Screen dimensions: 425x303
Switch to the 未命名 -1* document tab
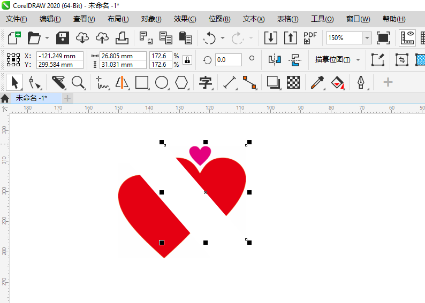pyautogui.click(x=36, y=98)
